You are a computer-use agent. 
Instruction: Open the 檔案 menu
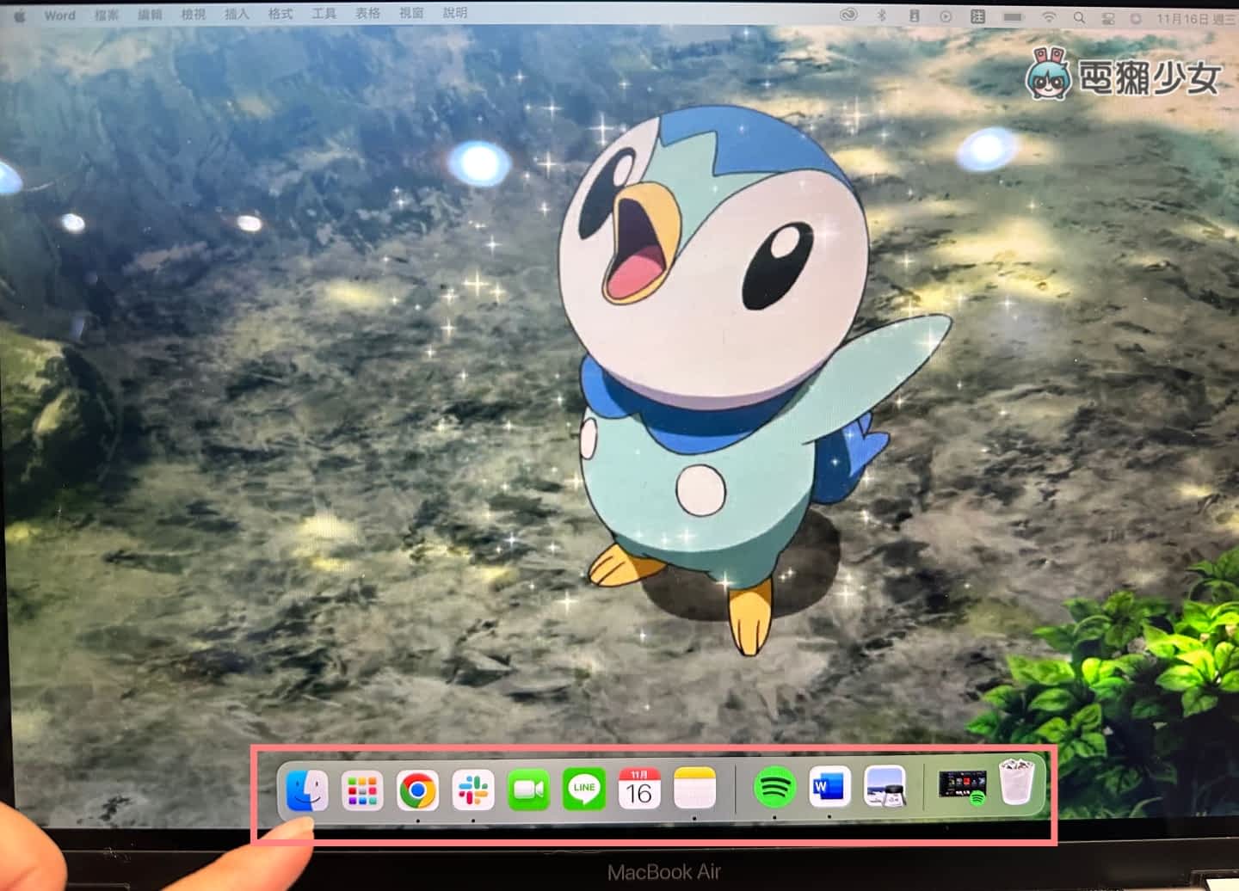(x=107, y=15)
